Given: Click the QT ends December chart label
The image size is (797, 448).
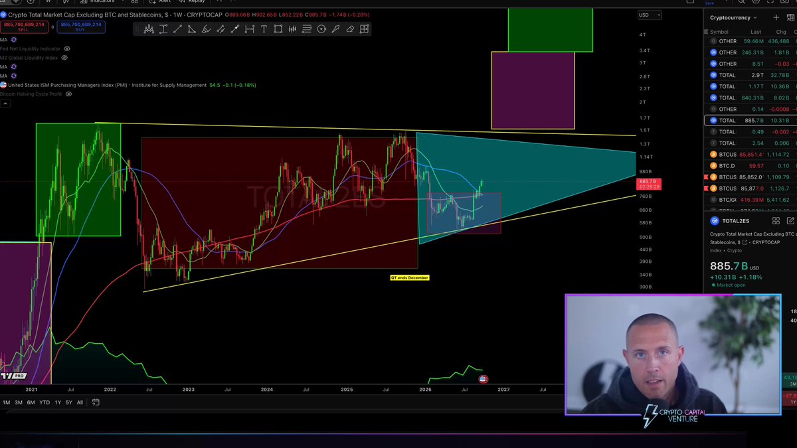Looking at the screenshot, I should 409,277.
